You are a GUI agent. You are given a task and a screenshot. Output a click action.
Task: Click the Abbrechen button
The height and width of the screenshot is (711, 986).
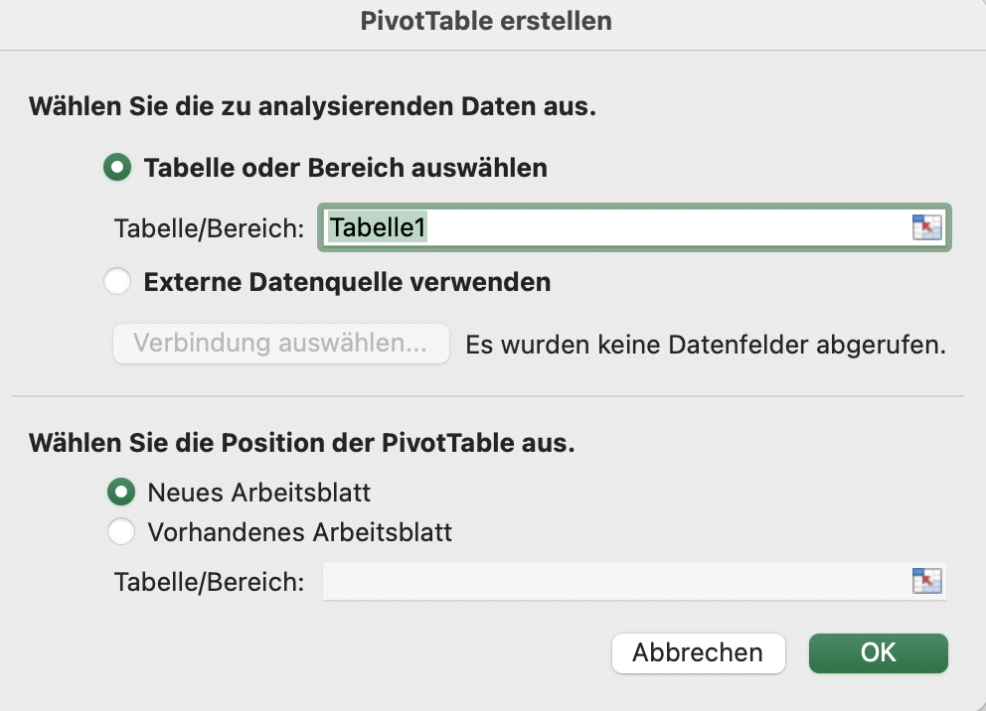tap(698, 652)
